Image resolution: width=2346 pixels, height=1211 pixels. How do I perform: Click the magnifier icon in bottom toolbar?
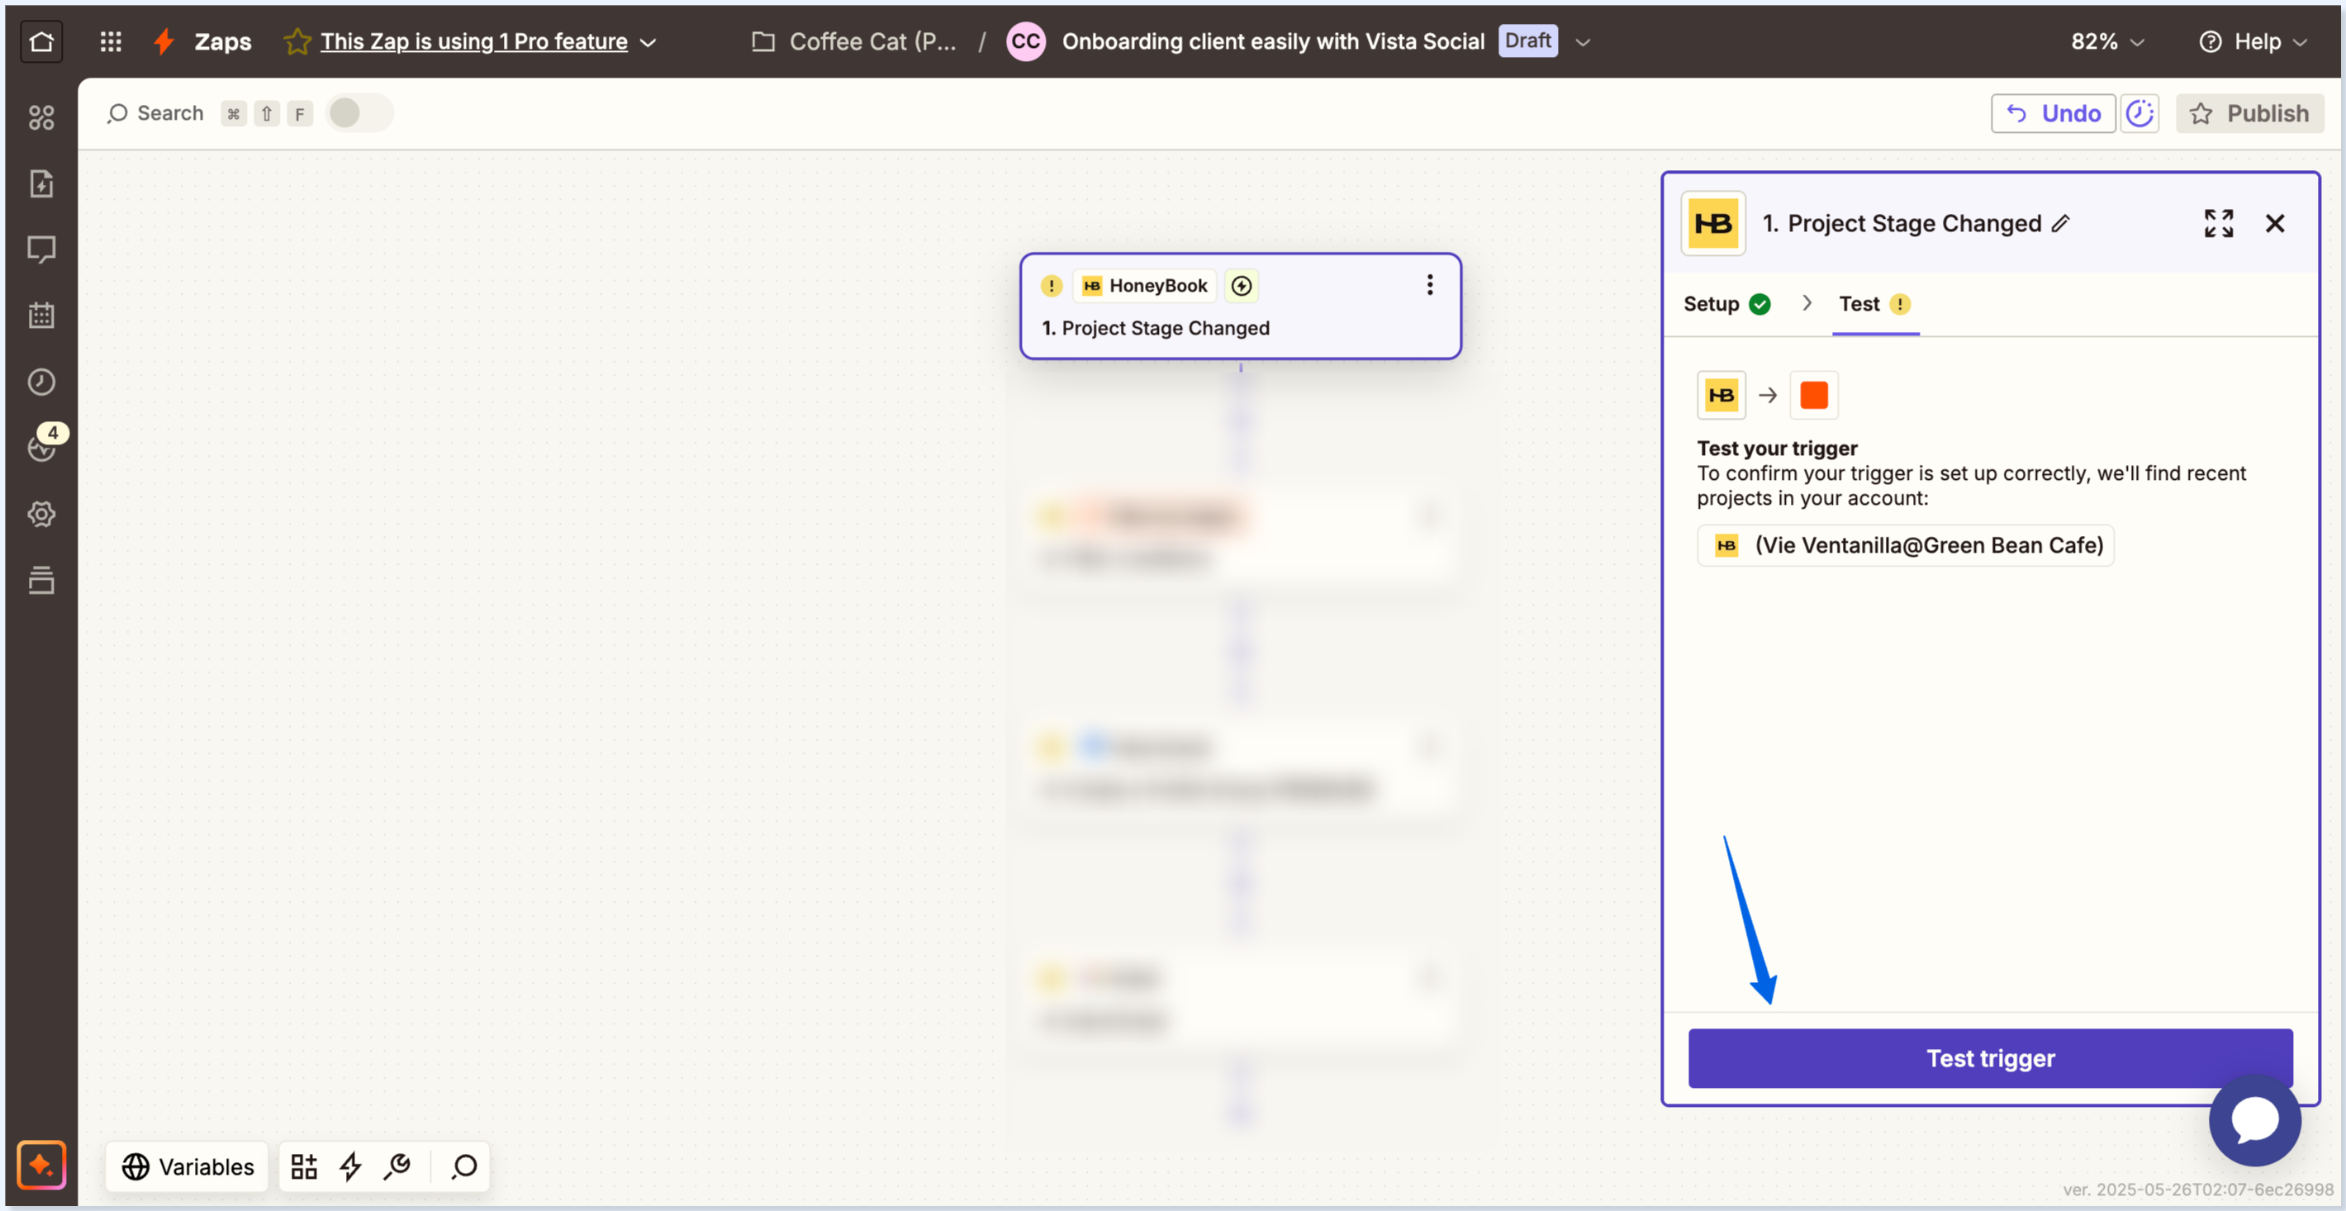click(464, 1166)
